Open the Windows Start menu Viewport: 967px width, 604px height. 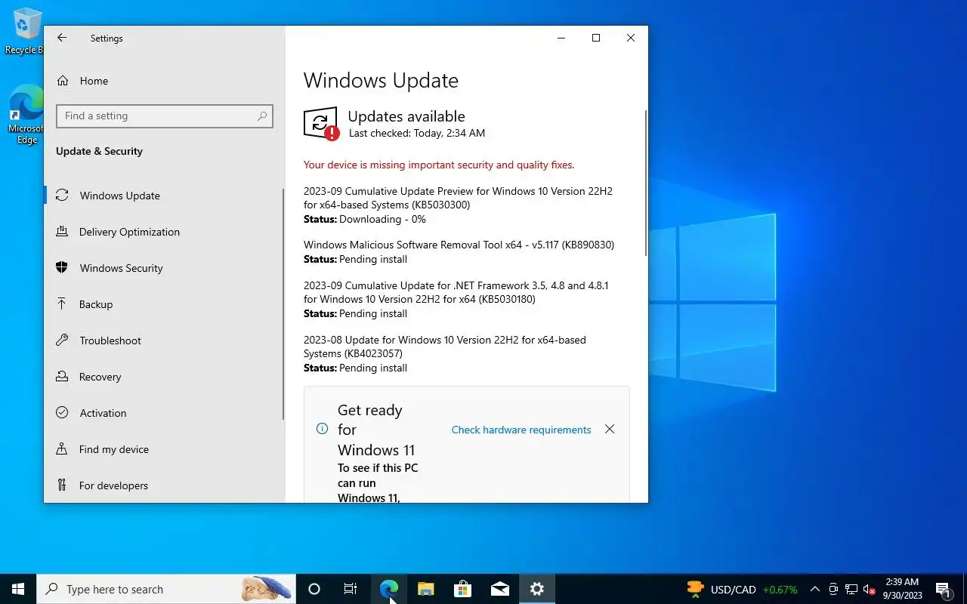point(18,589)
